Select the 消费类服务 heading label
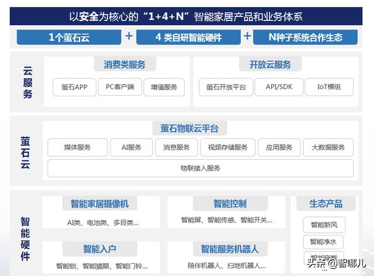The height and width of the screenshot is (276, 374). pyautogui.click(x=124, y=64)
